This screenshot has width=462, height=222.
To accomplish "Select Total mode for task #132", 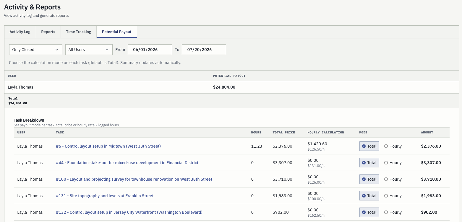I will click(369, 212).
